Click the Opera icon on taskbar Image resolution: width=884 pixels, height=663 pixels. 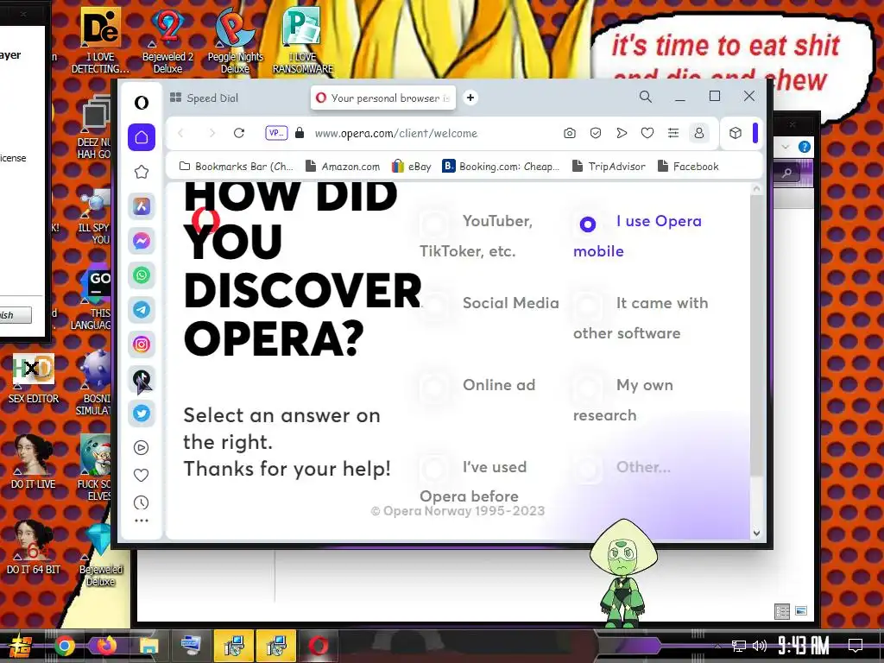[318, 646]
